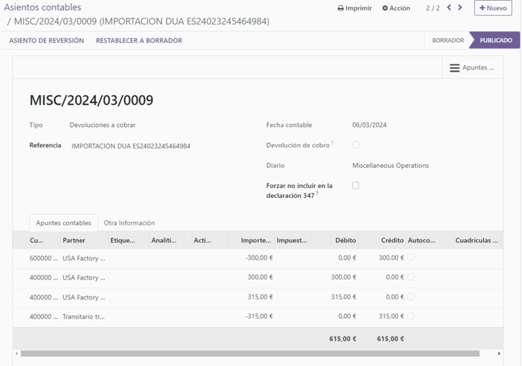
Task: Click the help icon beside Devolución de cobro
Action: (332, 142)
